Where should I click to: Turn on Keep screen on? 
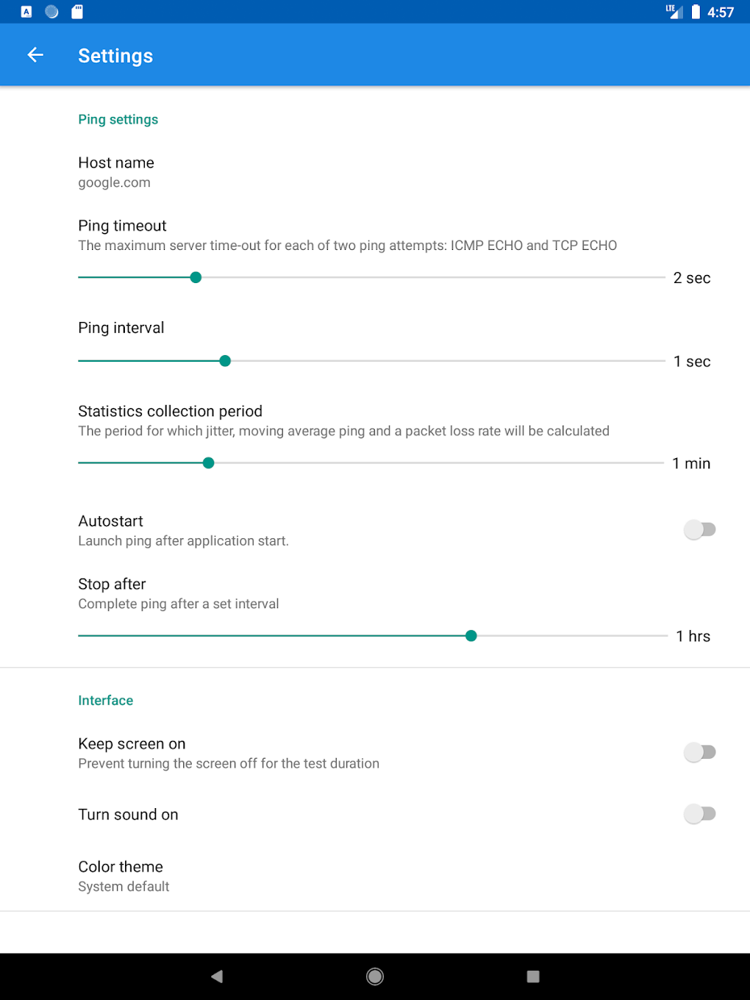click(x=699, y=751)
